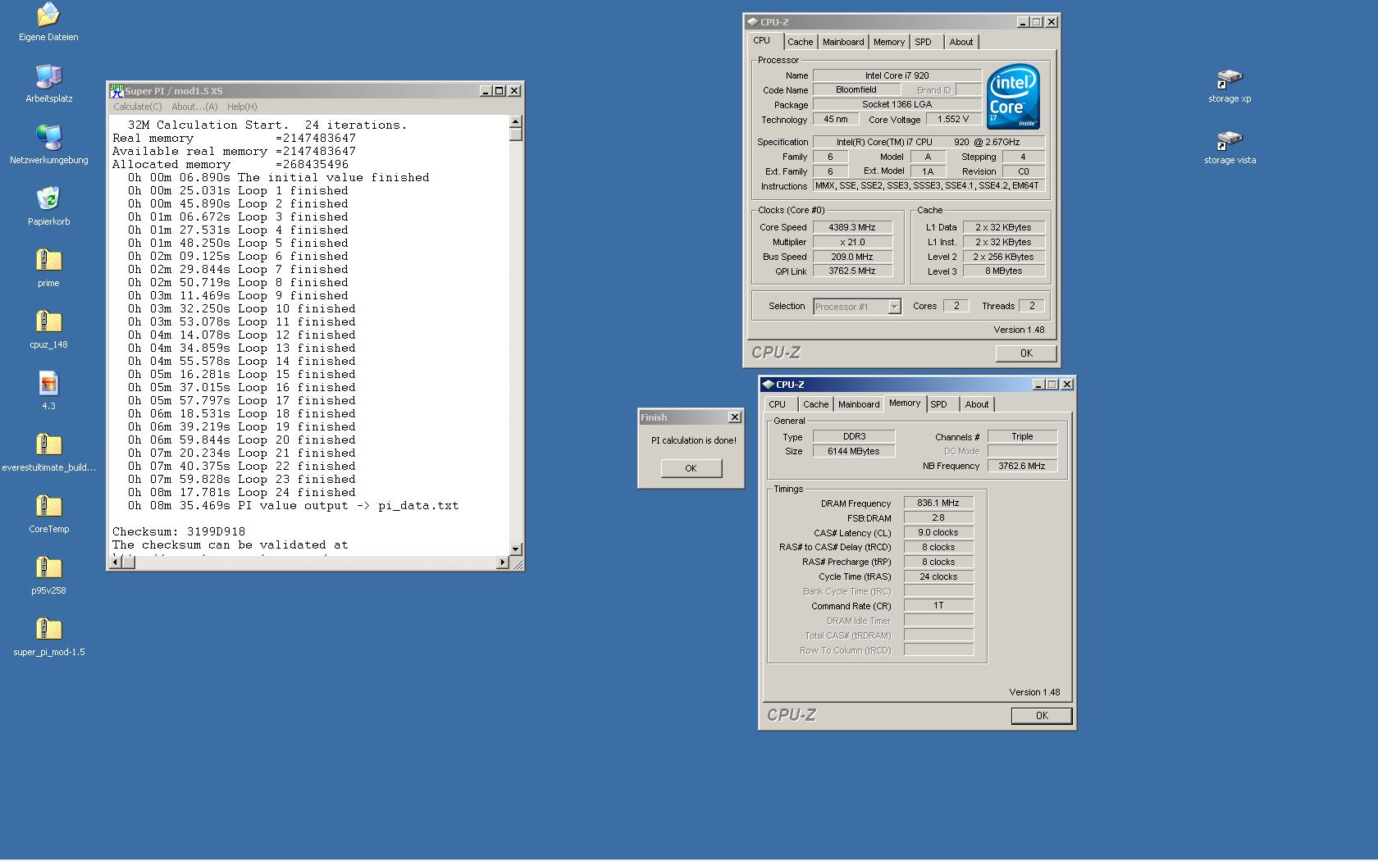Click OK in the Finish dialog
The width and height of the screenshot is (1378, 861).
tap(691, 468)
